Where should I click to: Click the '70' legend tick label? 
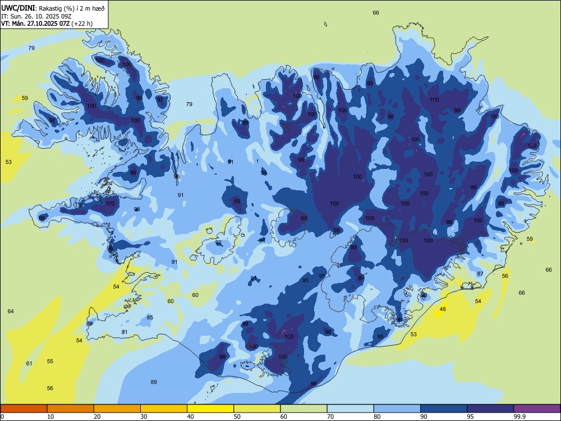pos(330,417)
